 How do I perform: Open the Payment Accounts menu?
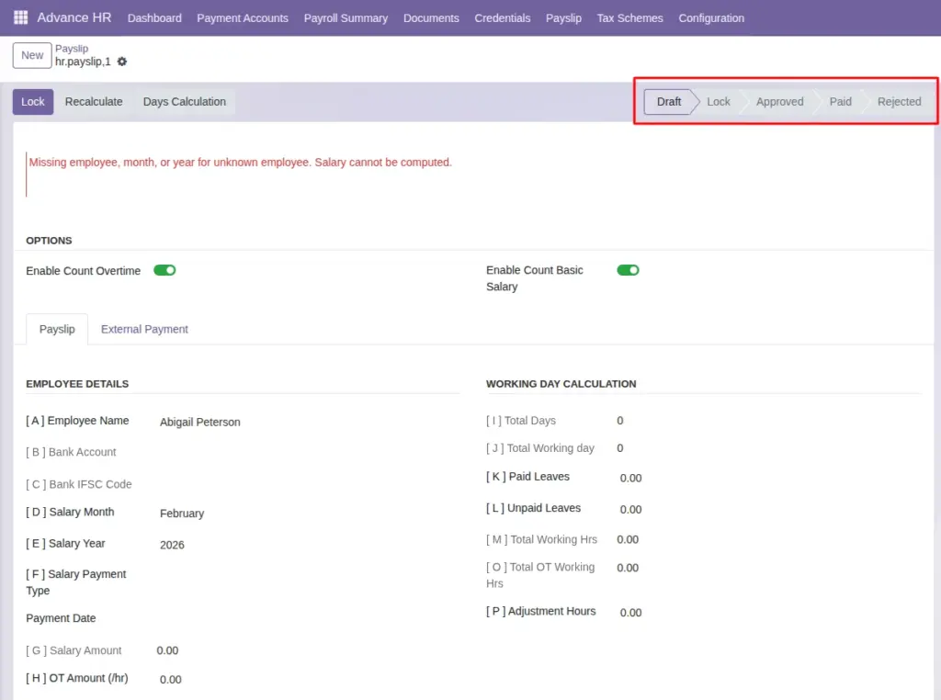243,18
